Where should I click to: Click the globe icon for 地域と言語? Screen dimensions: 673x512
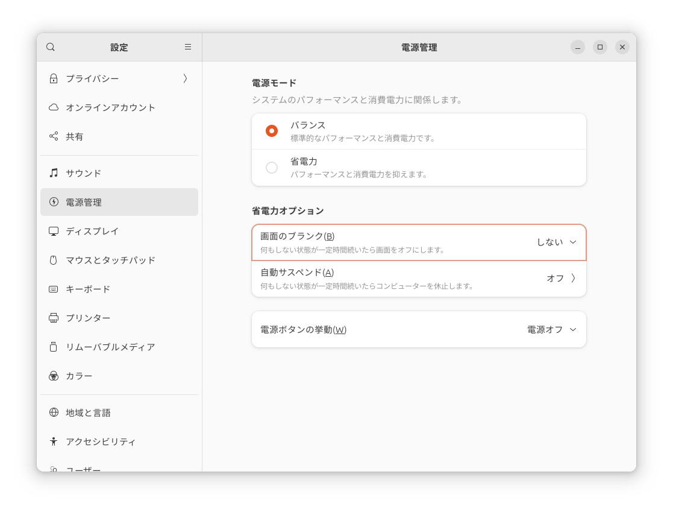click(x=54, y=412)
